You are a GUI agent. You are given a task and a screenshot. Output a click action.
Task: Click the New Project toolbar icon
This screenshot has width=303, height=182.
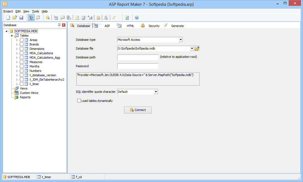(8, 18)
